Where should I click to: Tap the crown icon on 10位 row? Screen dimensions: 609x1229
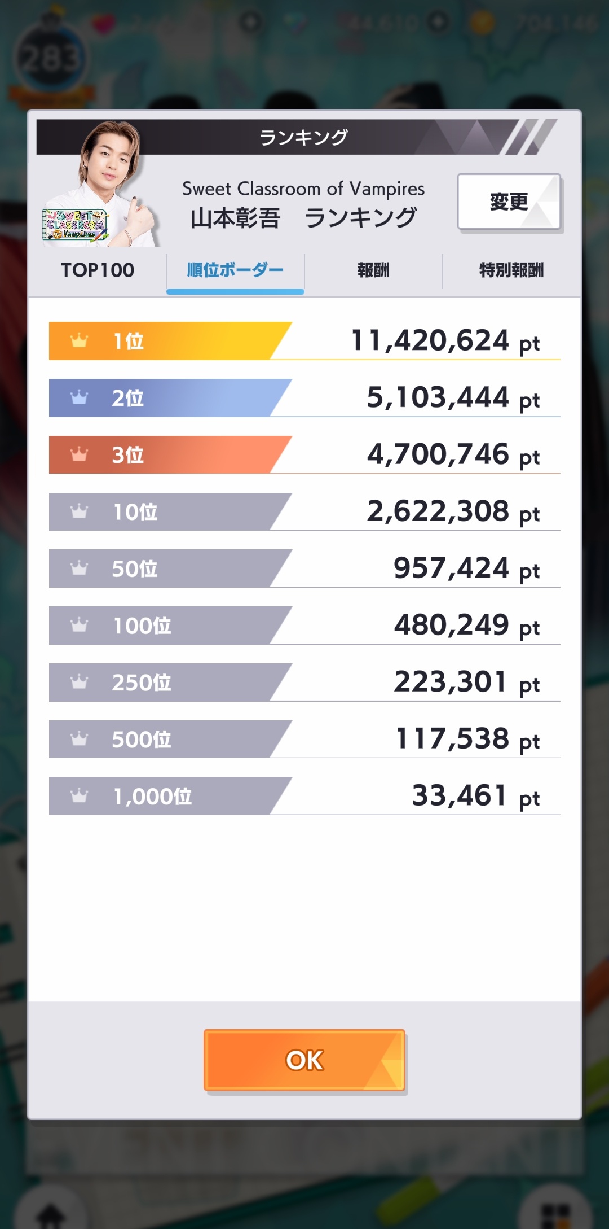79,511
